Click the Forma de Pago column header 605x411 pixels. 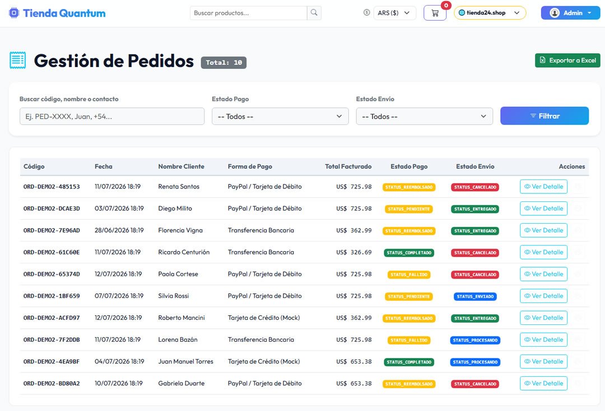coord(250,167)
